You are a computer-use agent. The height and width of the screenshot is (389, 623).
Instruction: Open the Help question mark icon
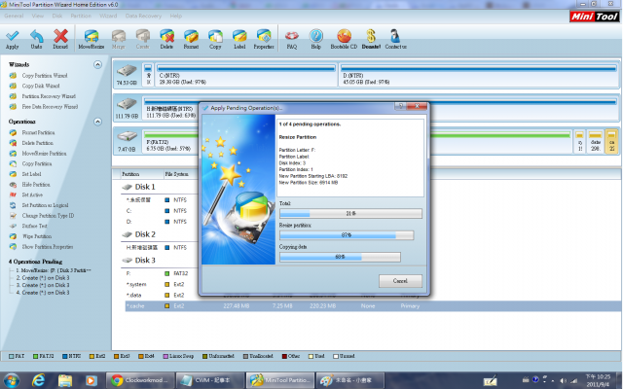315,36
